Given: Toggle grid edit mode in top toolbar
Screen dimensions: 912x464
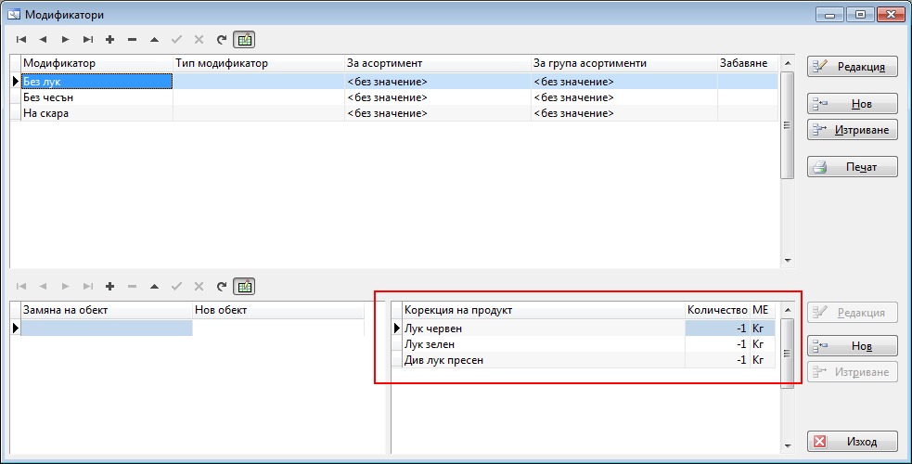Looking at the screenshot, I should click(244, 40).
